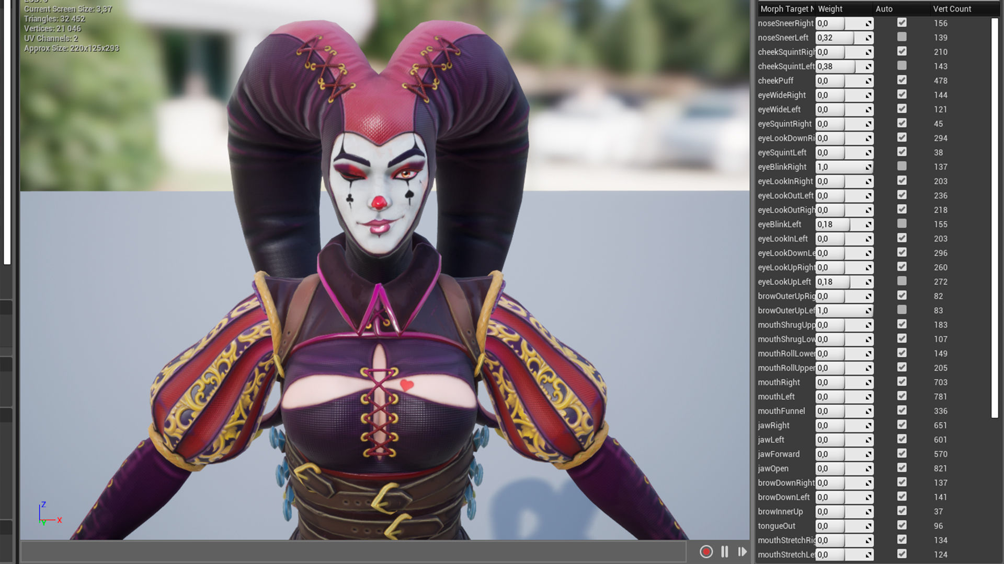Sort by Vert Count column header
1004x564 pixels.
pos(952,9)
